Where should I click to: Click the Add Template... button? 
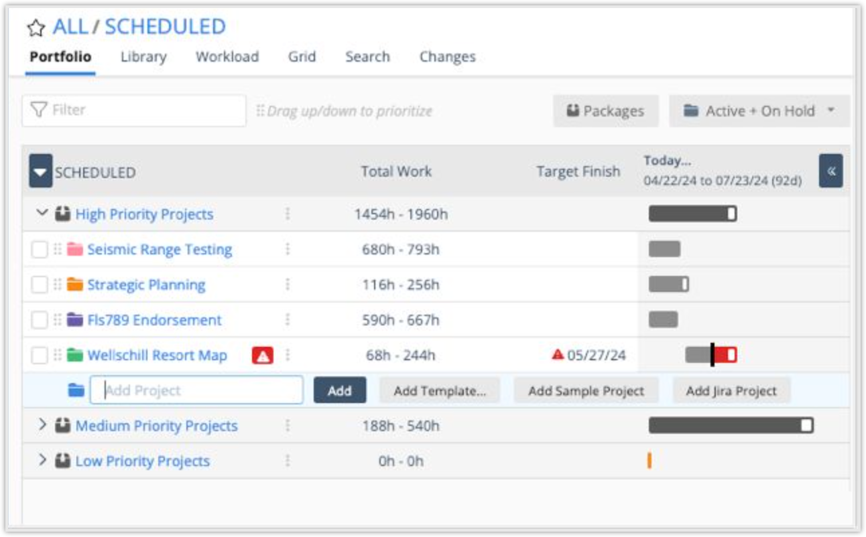coord(440,391)
